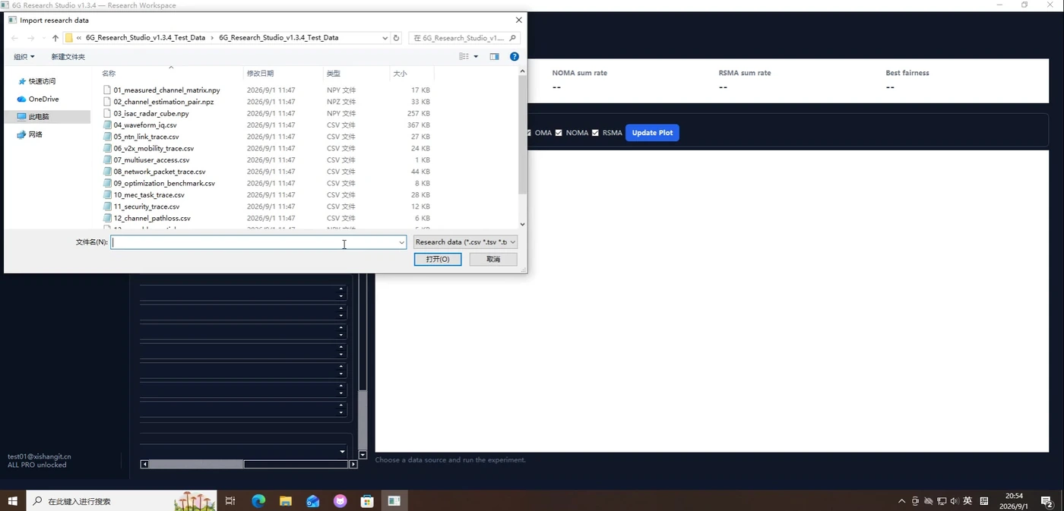Open File Explorer from the taskbar
The width and height of the screenshot is (1064, 511).
[x=286, y=501]
